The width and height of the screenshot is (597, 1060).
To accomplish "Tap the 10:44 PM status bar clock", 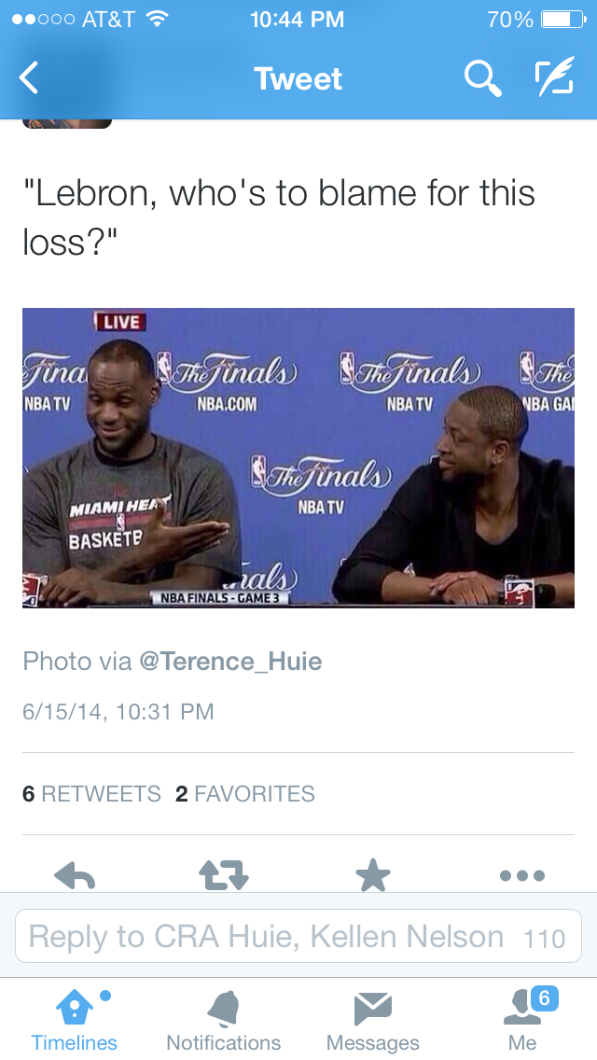I will (x=297, y=19).
